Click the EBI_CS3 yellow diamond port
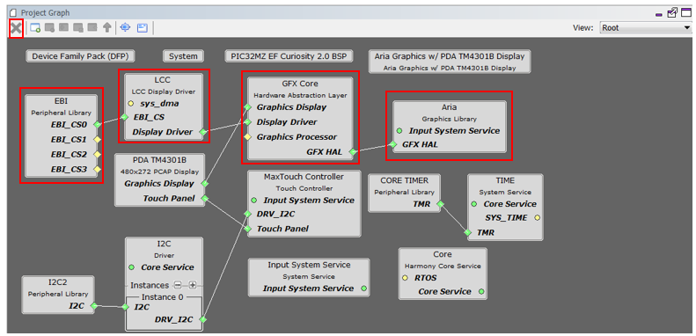The image size is (696, 336). click(97, 169)
